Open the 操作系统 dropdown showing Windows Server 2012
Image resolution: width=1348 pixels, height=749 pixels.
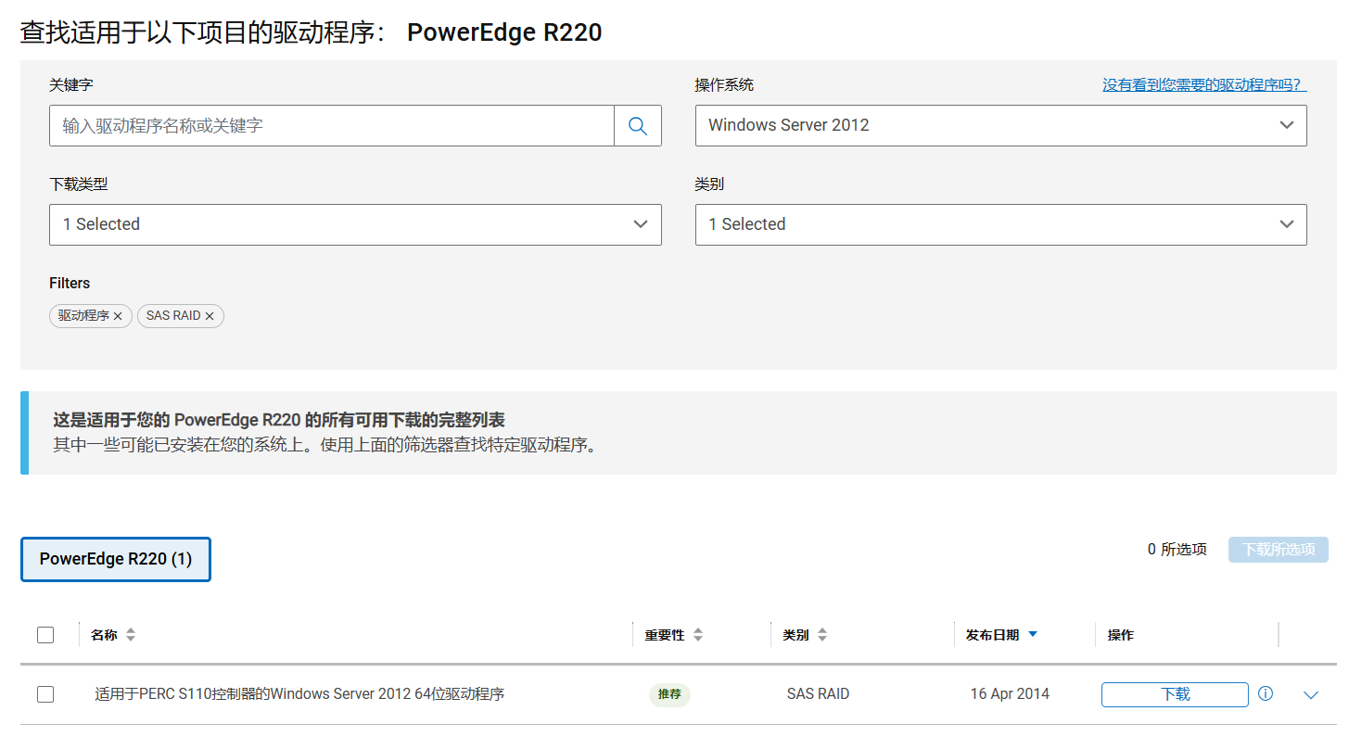click(1000, 125)
